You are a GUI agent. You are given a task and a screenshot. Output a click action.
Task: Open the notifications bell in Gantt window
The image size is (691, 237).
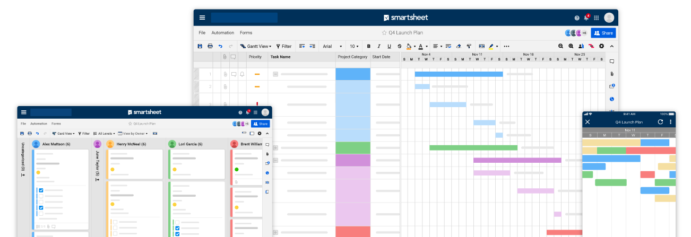586,17
